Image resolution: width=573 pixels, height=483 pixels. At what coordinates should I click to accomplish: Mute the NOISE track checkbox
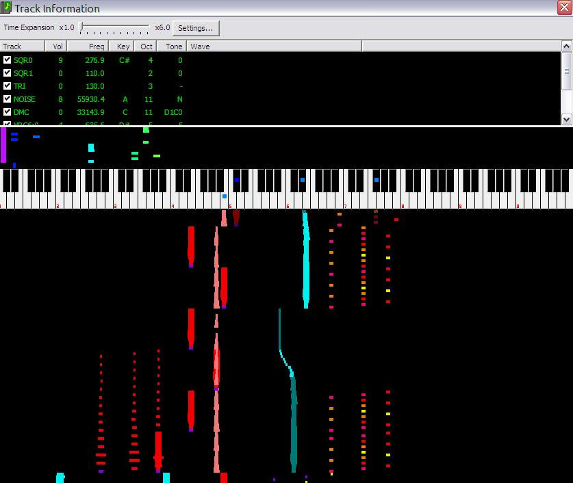click(x=8, y=99)
